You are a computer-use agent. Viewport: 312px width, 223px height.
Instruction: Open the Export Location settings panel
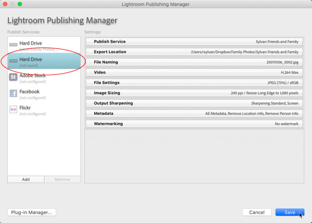coord(194,52)
